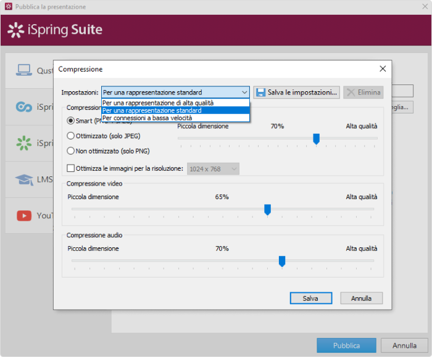Viewport: 432px width, 357px height.
Task: Select Ottimizzato (solo JPEG) radio button
Action: (x=71, y=136)
